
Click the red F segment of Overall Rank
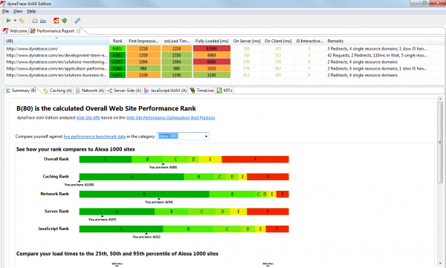click(x=255, y=159)
